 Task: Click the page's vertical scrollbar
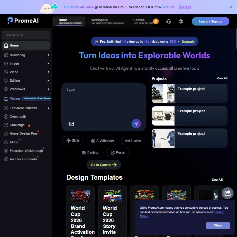(236, 39)
